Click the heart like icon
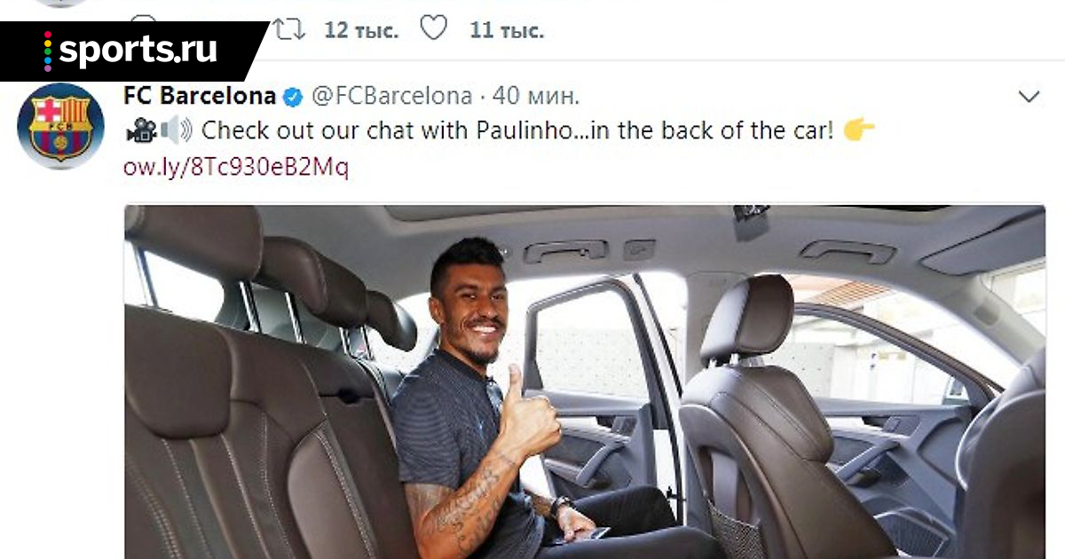Viewport: 1065px width, 559px height. click(x=433, y=29)
